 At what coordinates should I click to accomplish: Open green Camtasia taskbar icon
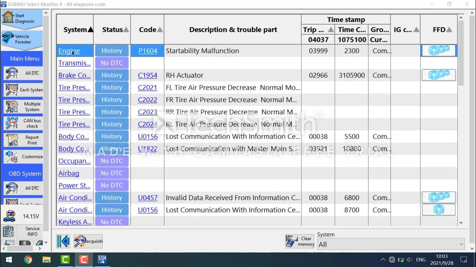65,260
